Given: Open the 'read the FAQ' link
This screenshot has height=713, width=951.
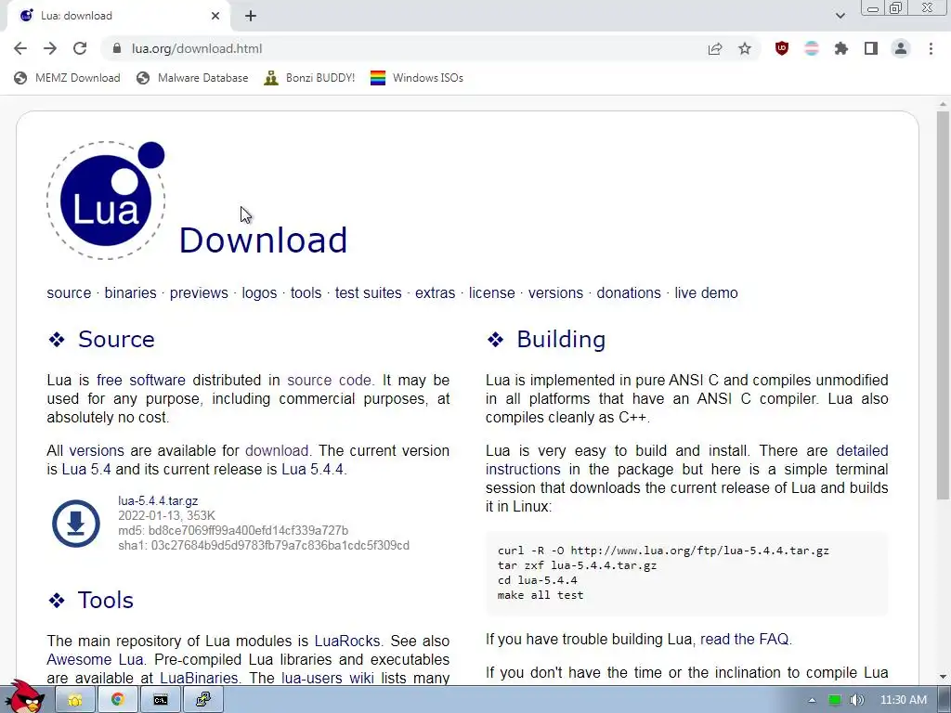Looking at the screenshot, I should [x=744, y=639].
